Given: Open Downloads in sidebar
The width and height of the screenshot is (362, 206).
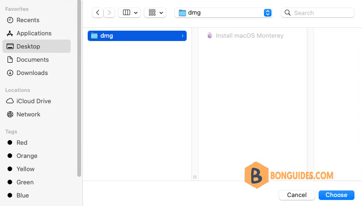Looking at the screenshot, I should [x=36, y=73].
